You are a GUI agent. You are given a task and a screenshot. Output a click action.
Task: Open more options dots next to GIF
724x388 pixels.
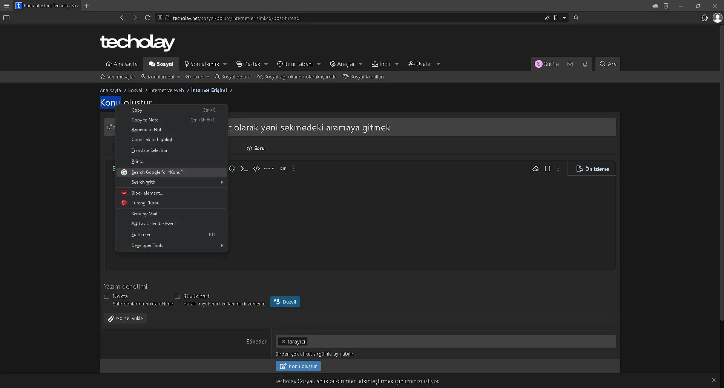coord(294,169)
